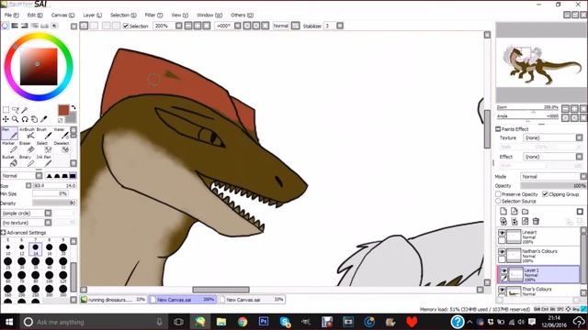Toggle the color wheel panel icon
Viewport: 588px width, 330px height.
coord(6,26)
